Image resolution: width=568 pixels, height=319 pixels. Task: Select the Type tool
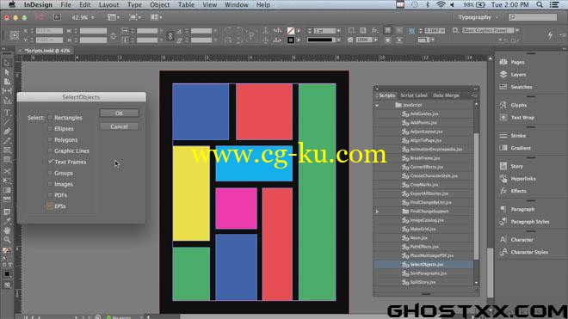pyautogui.click(x=7, y=113)
